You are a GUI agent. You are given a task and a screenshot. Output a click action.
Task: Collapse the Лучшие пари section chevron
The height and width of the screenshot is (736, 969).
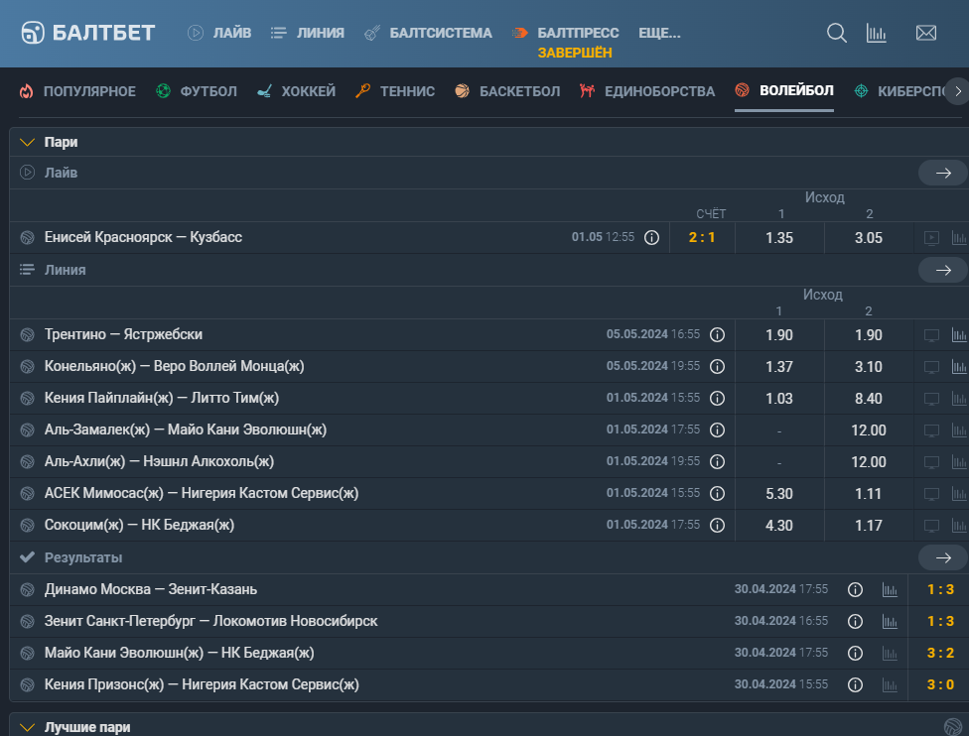point(27,727)
